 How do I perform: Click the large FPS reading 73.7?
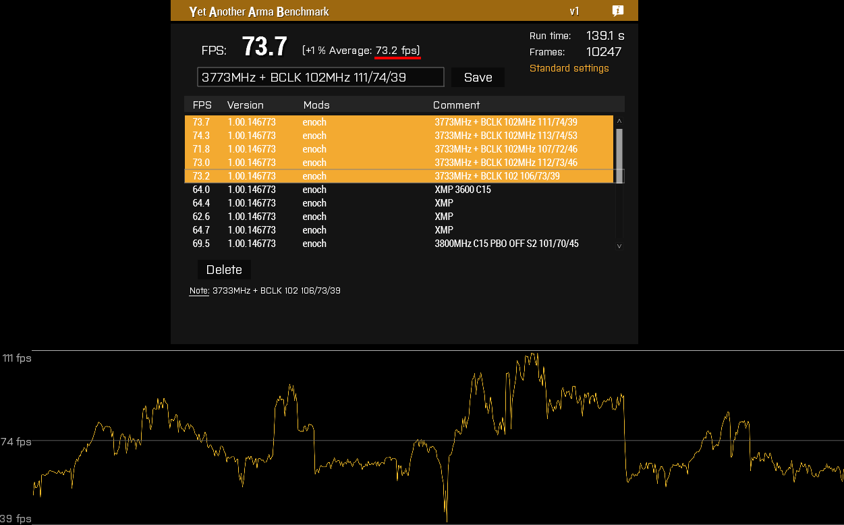[265, 47]
